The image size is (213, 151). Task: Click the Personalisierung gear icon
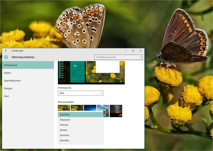pos(6,57)
